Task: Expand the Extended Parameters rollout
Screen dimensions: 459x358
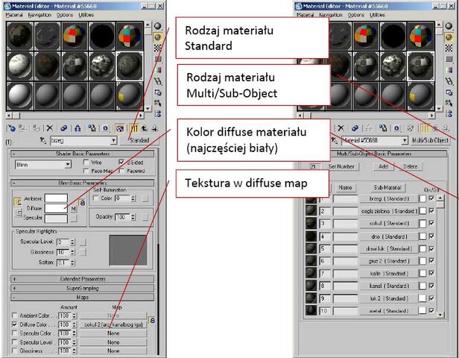Action: [82, 279]
